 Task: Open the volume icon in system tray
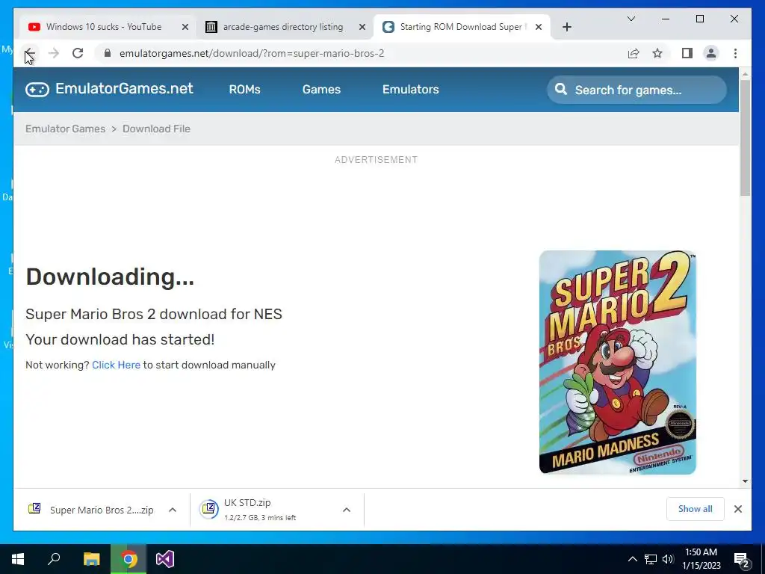pos(668,559)
